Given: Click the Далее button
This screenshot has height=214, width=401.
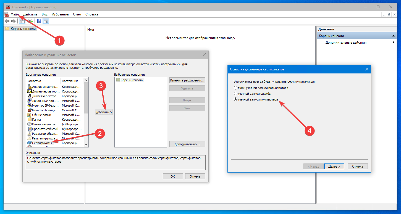Looking at the screenshot, I should [334, 166].
